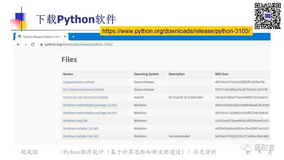Click MD5 sum starting 43c924ac
284x160 pixels.
pyautogui.click(x=242, y=121)
